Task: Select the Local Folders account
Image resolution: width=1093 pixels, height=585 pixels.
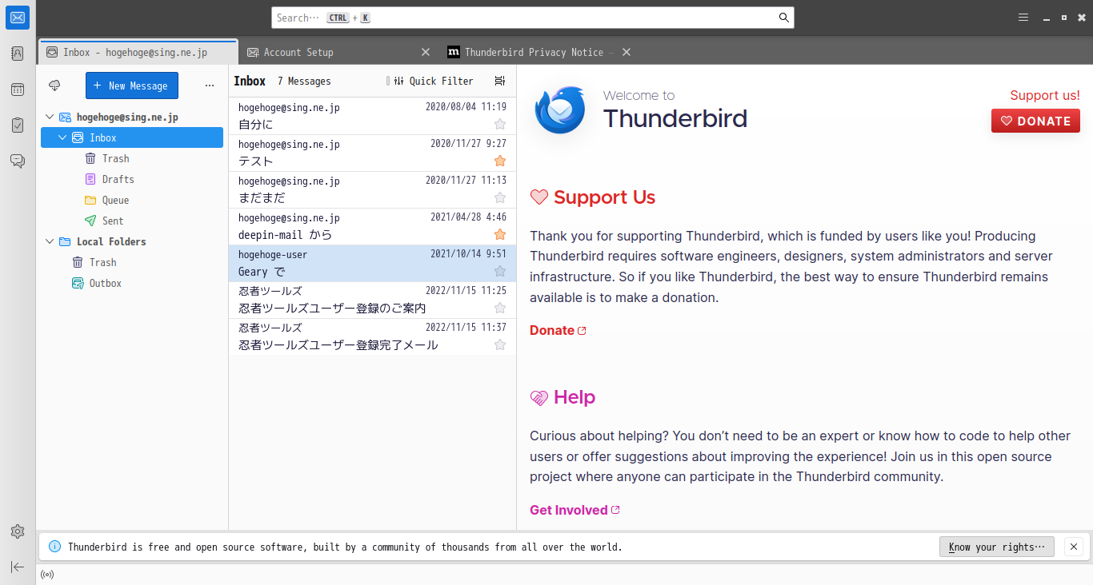Action: [x=132, y=241]
